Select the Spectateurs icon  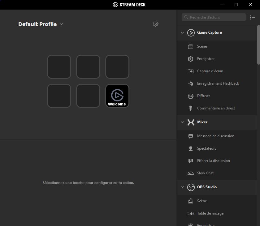[191, 148]
